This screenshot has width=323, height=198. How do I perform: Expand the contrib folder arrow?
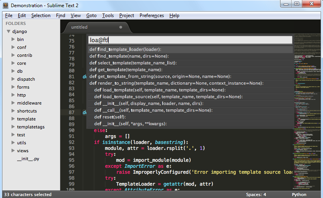tap(13, 55)
